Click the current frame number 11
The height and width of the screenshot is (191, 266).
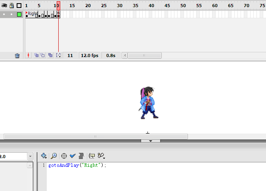(x=70, y=55)
